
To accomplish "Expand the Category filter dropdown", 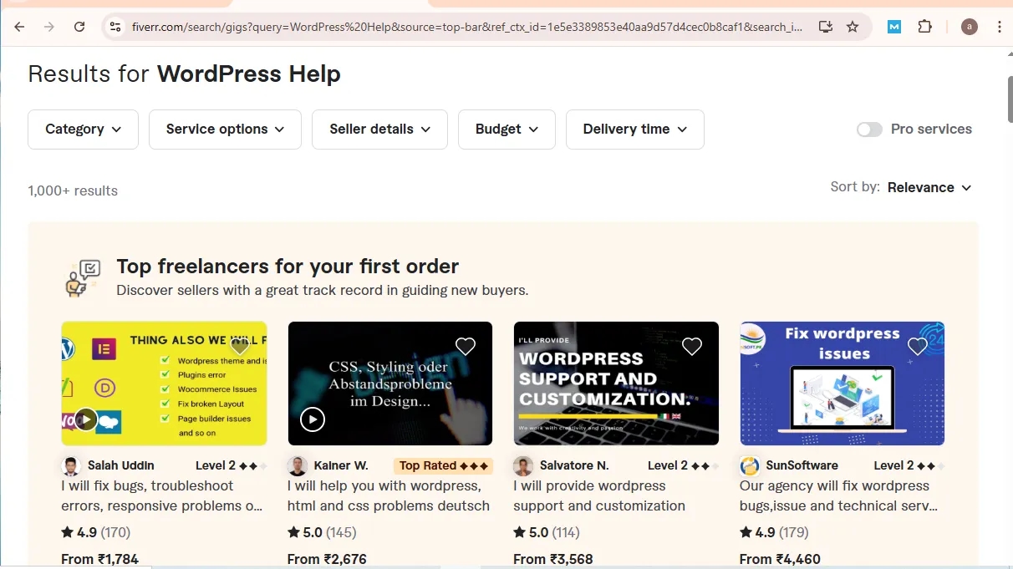I will coord(83,130).
